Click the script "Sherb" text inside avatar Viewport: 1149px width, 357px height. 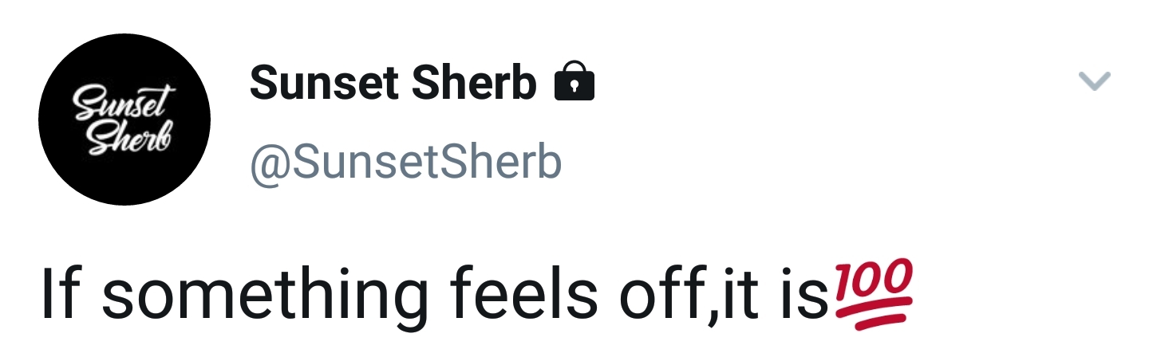click(x=129, y=138)
